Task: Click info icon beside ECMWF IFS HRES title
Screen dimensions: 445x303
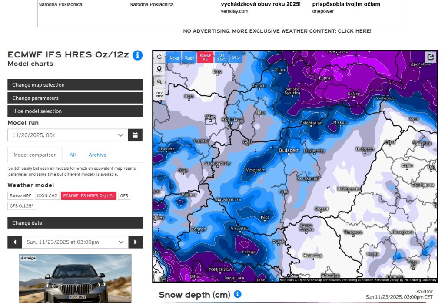Action: (137, 55)
